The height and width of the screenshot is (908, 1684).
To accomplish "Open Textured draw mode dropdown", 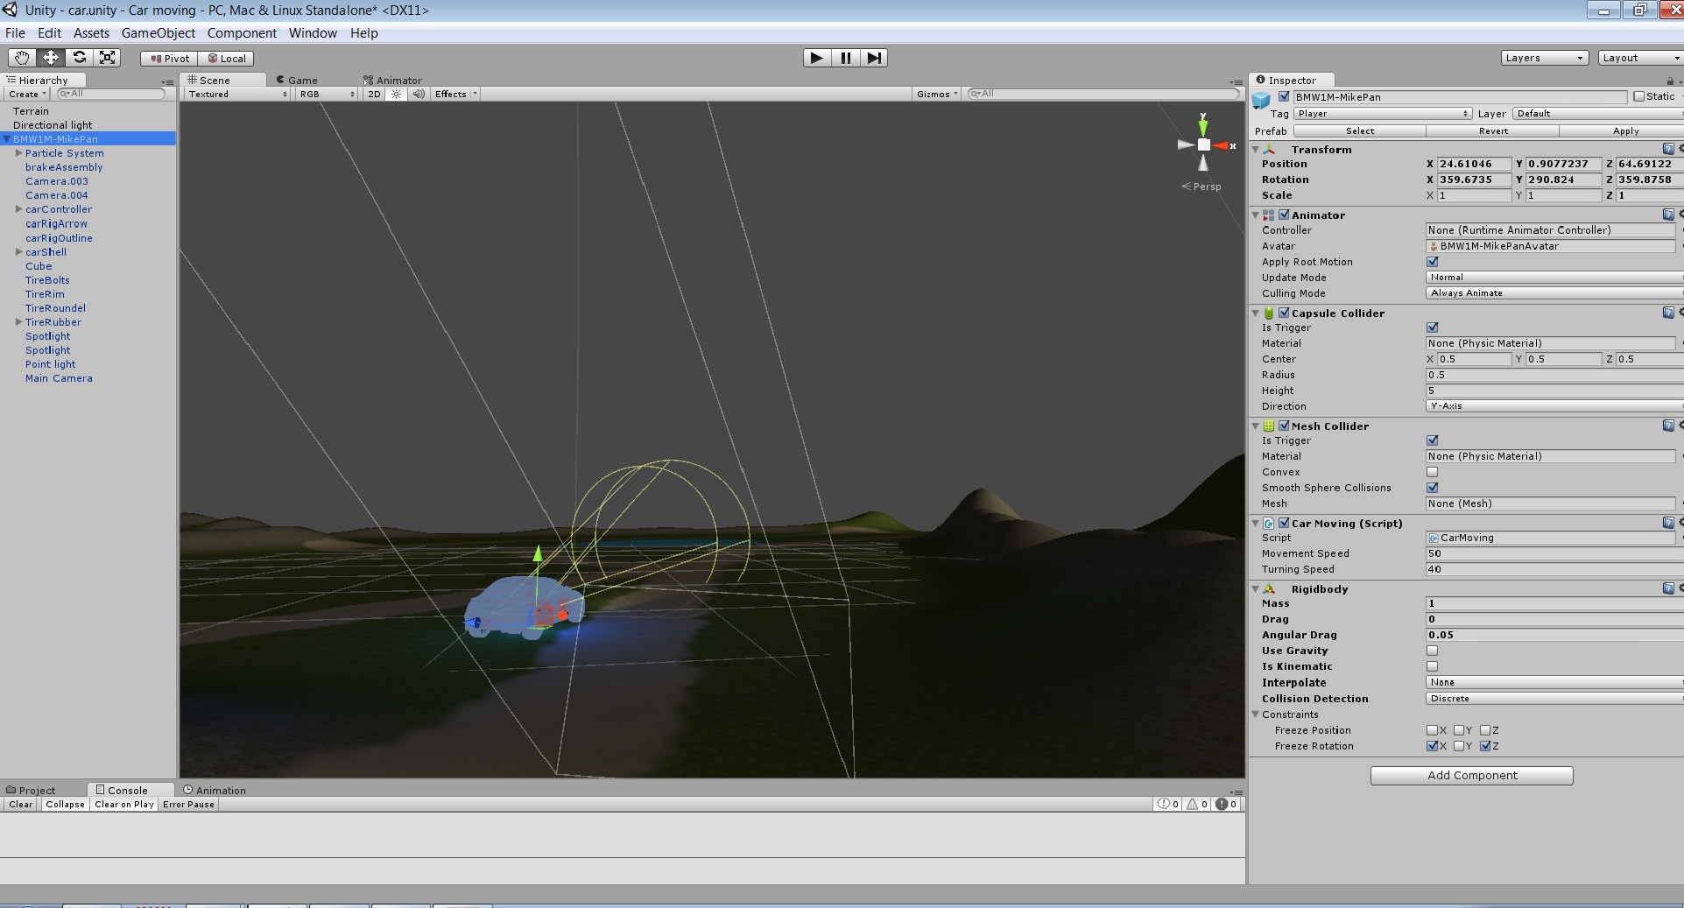I will tap(236, 94).
